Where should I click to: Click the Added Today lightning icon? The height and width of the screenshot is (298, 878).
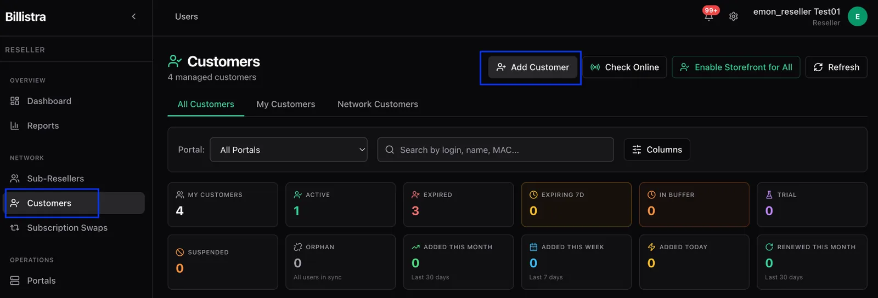coord(651,247)
